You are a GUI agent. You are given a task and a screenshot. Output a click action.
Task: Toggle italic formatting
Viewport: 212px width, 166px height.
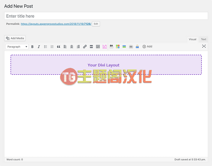click(x=39, y=47)
